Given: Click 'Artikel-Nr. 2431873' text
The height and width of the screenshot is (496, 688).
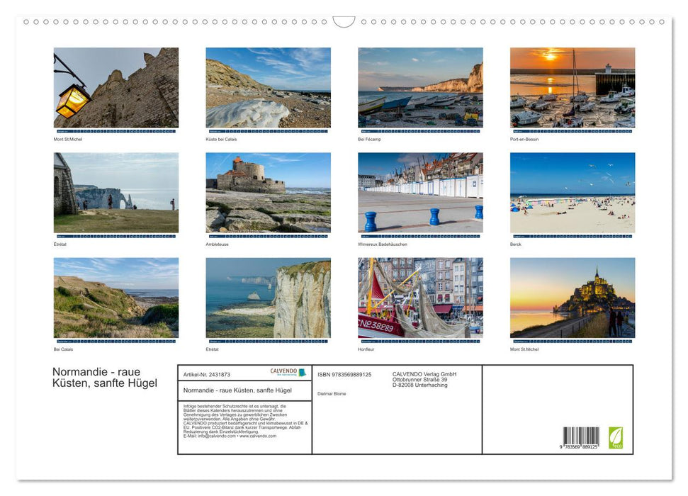Looking at the screenshot, I should pyautogui.click(x=207, y=374).
